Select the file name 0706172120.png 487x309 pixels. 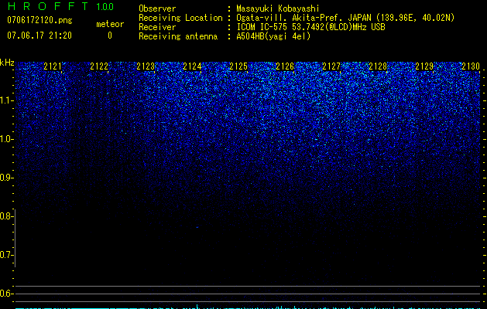pos(39,21)
